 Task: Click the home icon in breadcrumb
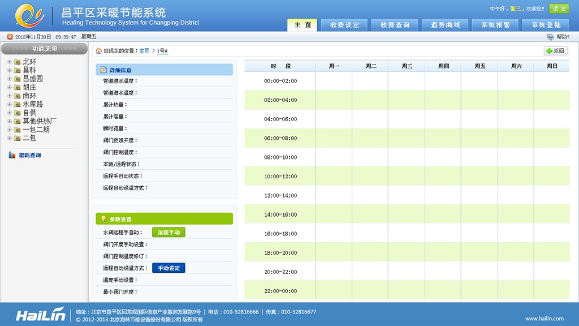98,50
